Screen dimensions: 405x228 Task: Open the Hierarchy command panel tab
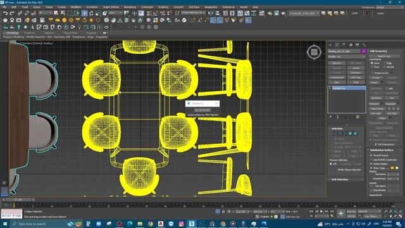click(344, 45)
